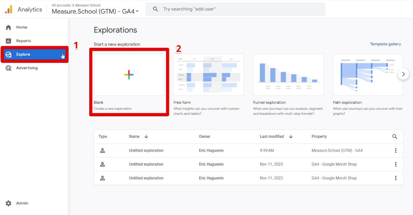
Task: Open more options for last exploration row
Action: [396, 178]
